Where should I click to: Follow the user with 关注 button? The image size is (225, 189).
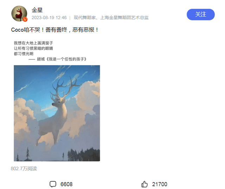[x=201, y=14]
